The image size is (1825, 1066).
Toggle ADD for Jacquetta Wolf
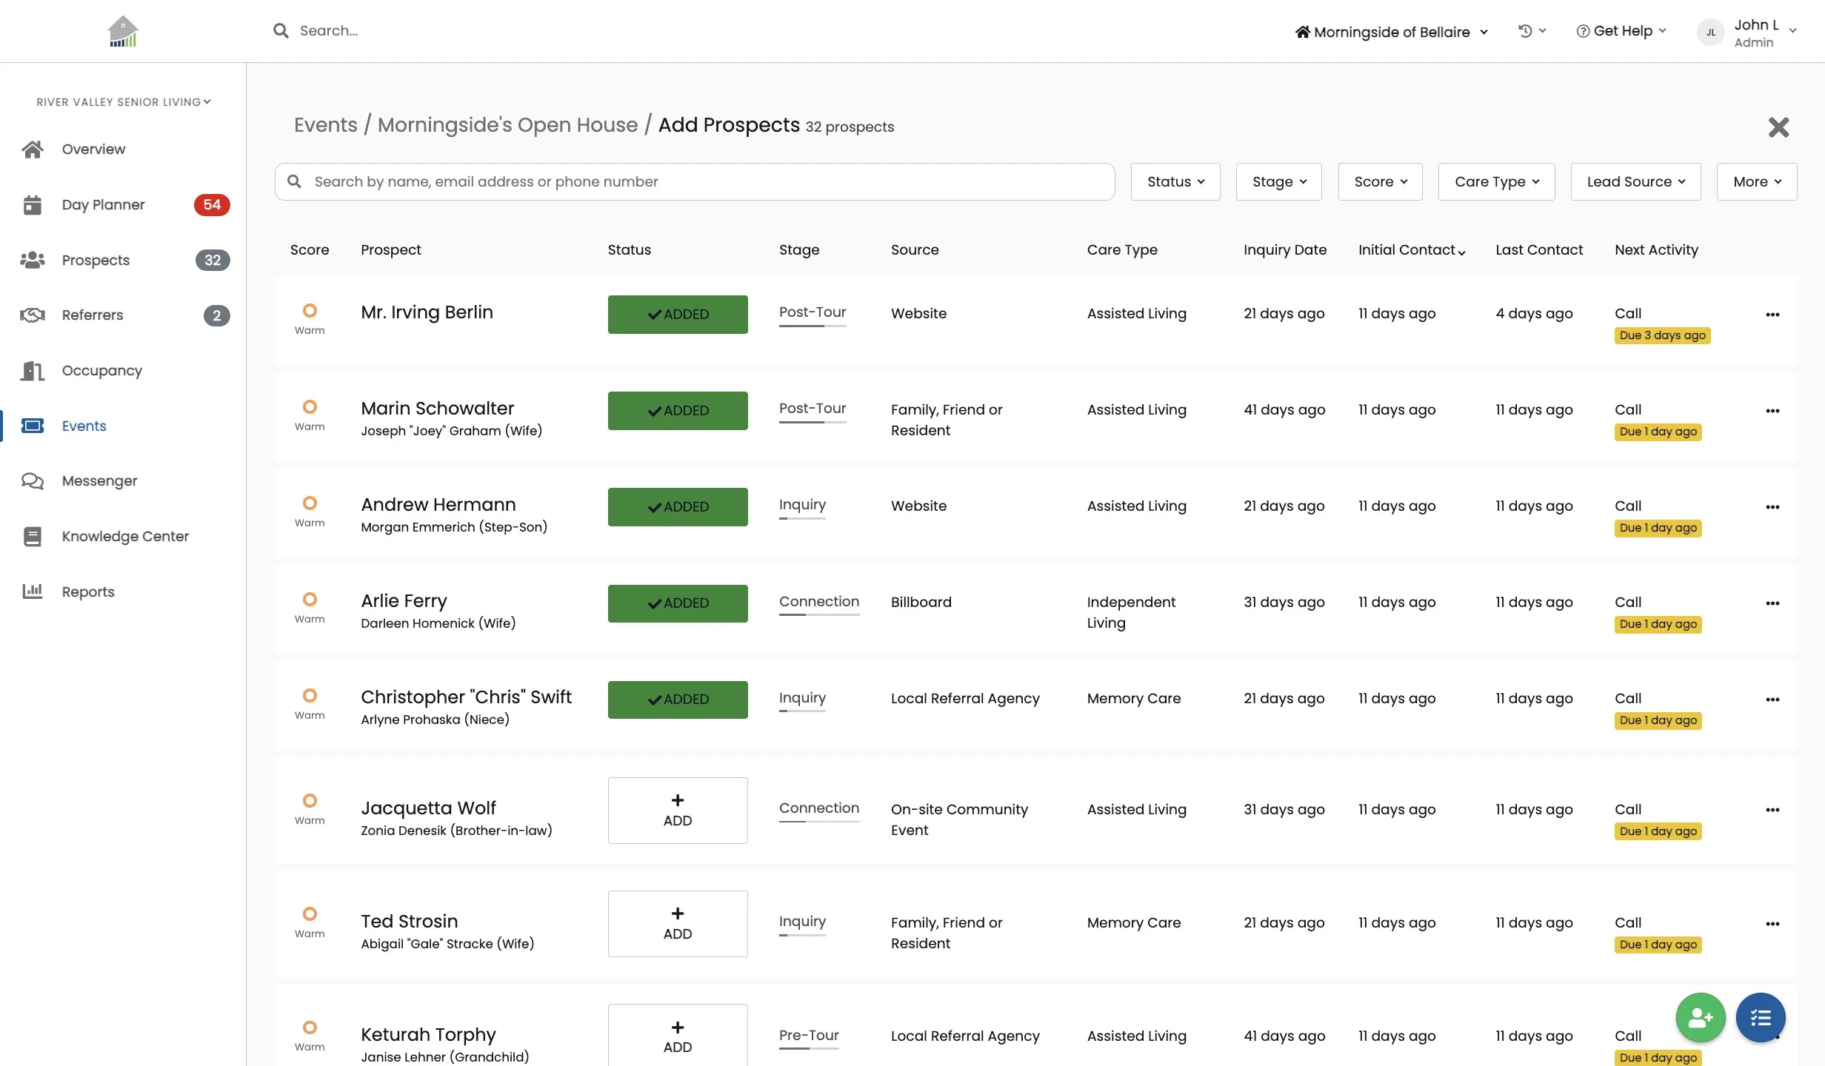pos(677,811)
